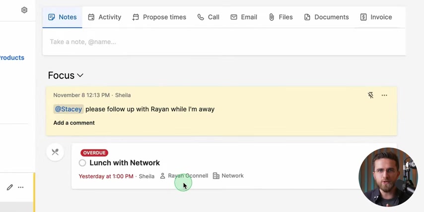
Task: Click the presenter webcam thumbnail
Action: pyautogui.click(x=388, y=177)
